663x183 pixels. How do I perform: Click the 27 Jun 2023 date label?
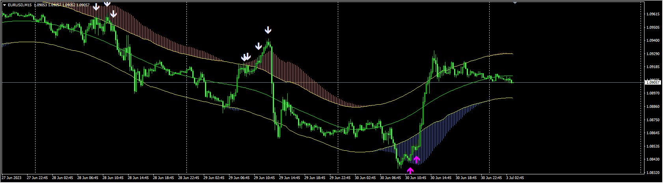click(x=11, y=178)
